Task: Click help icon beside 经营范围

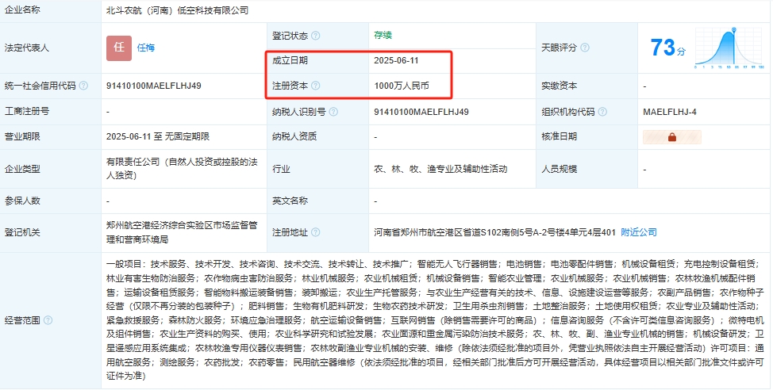Action: 48,320
